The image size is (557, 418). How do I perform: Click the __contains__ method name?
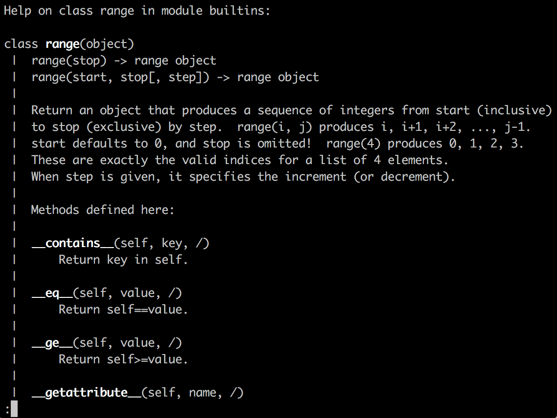[72, 243]
